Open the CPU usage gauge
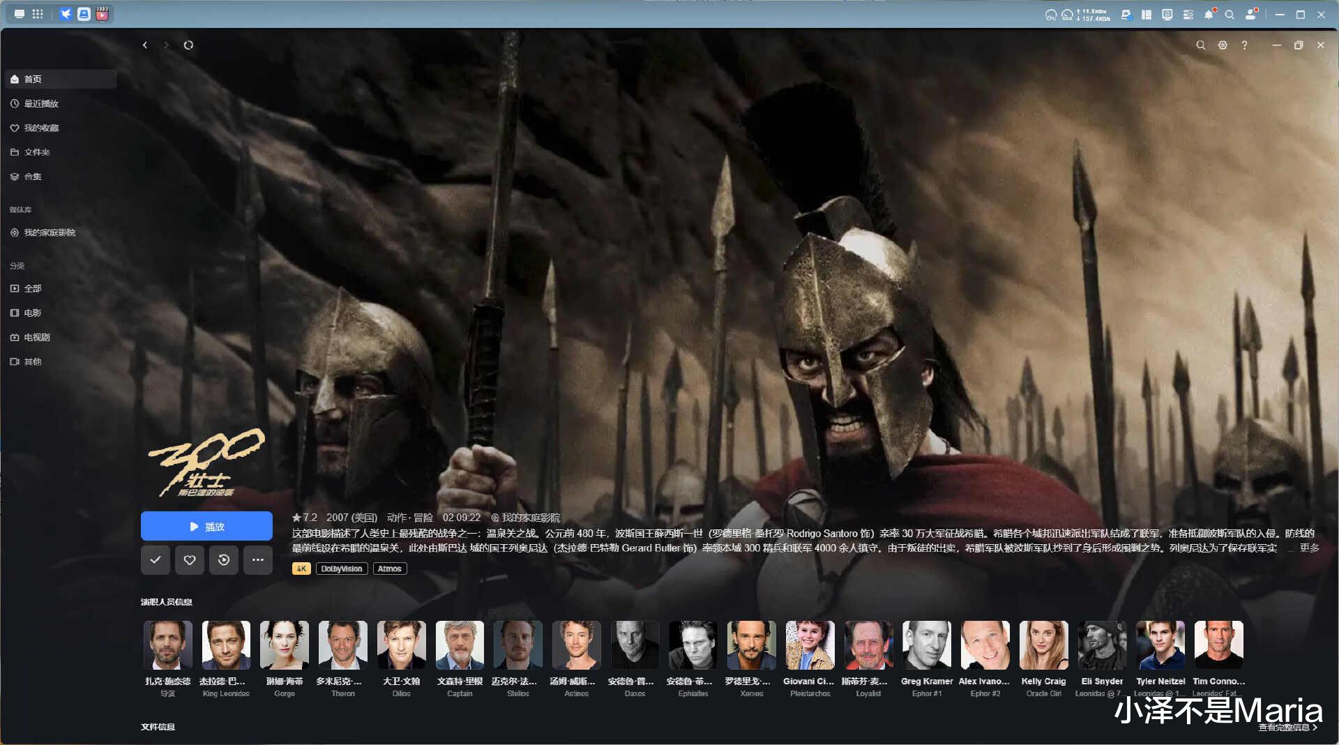1339x745 pixels. [x=1051, y=15]
